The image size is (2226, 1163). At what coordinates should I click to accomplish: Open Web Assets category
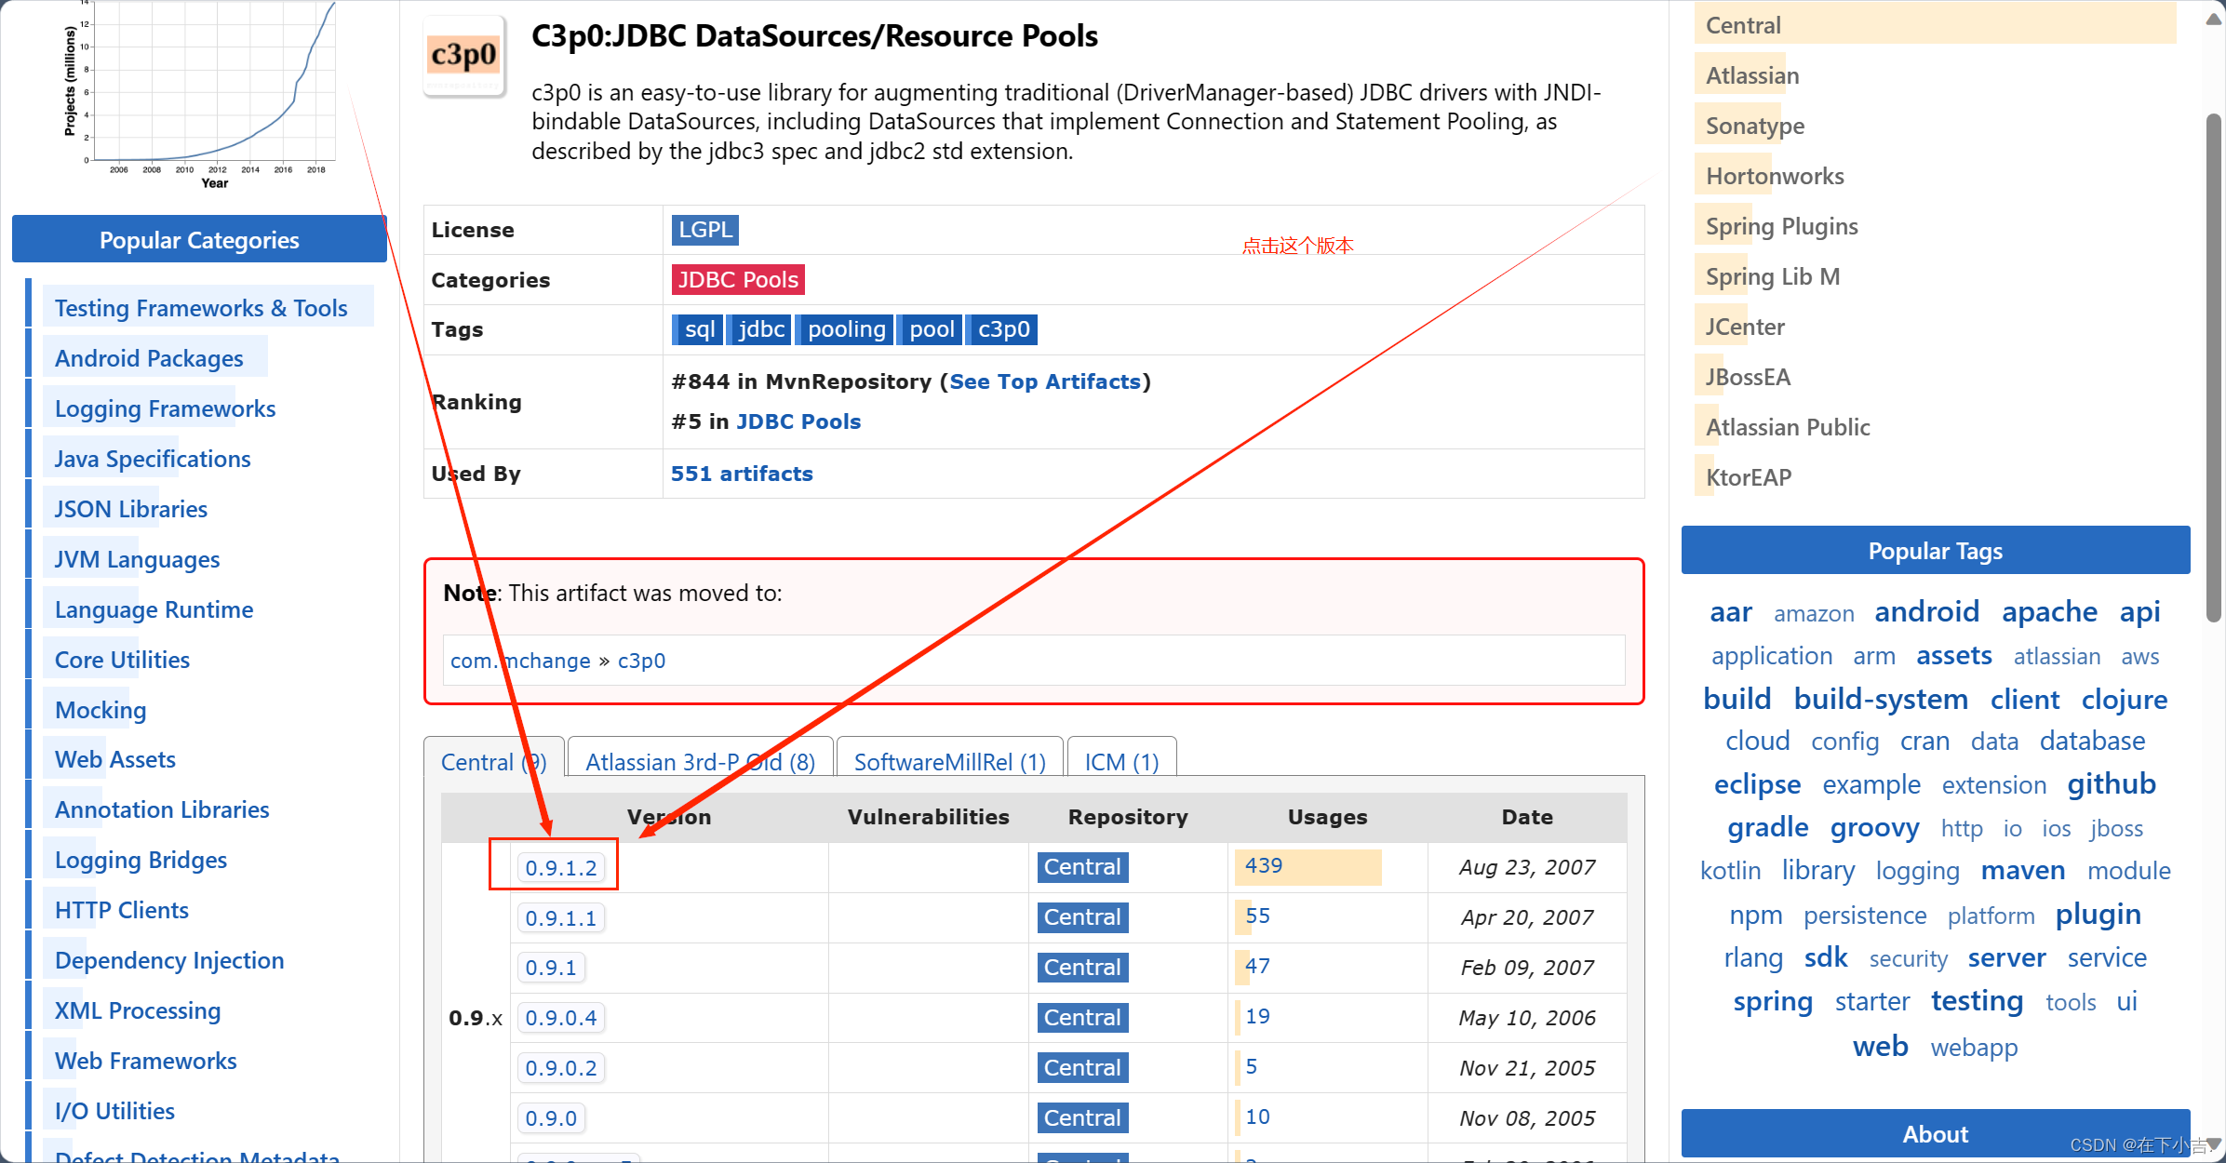click(114, 759)
